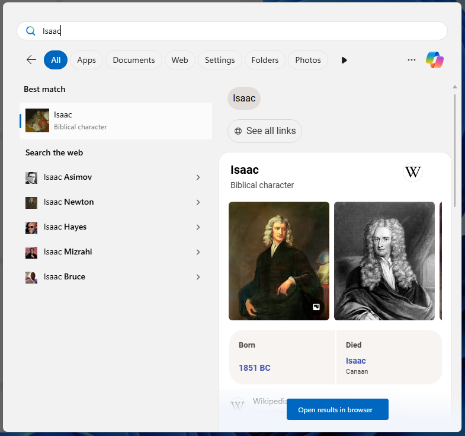
Task: Click the back arrow icon
Action: point(31,60)
